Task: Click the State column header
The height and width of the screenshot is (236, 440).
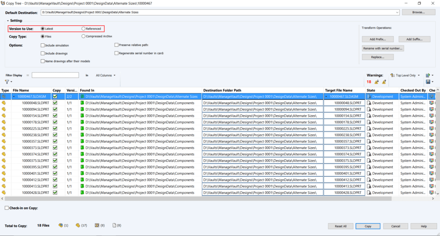Action: 371,91
